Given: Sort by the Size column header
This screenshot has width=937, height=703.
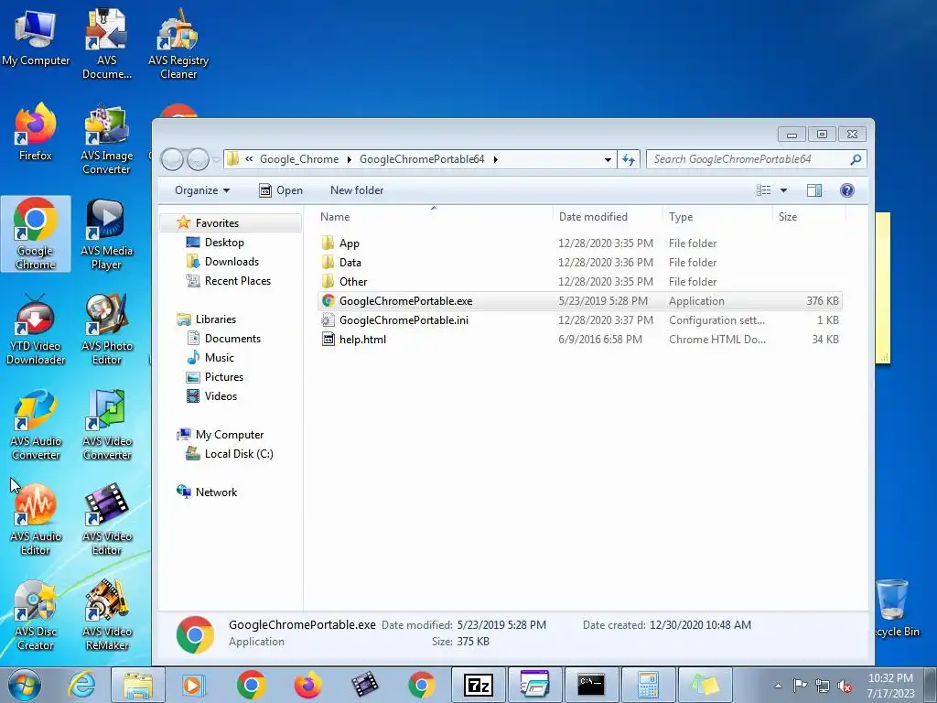Looking at the screenshot, I should pos(809,217).
